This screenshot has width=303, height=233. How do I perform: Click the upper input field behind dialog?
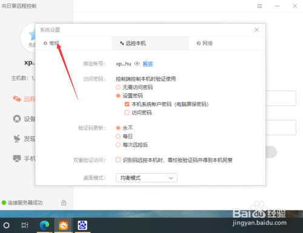pyautogui.click(x=281, y=98)
